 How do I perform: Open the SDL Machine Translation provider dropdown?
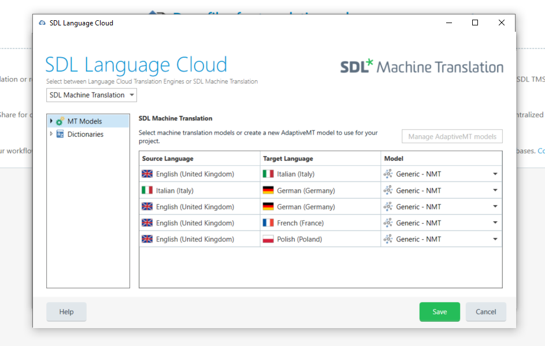[91, 95]
